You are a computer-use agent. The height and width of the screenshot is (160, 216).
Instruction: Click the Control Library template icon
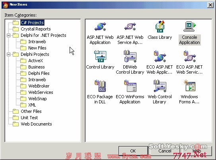click(x=100, y=57)
